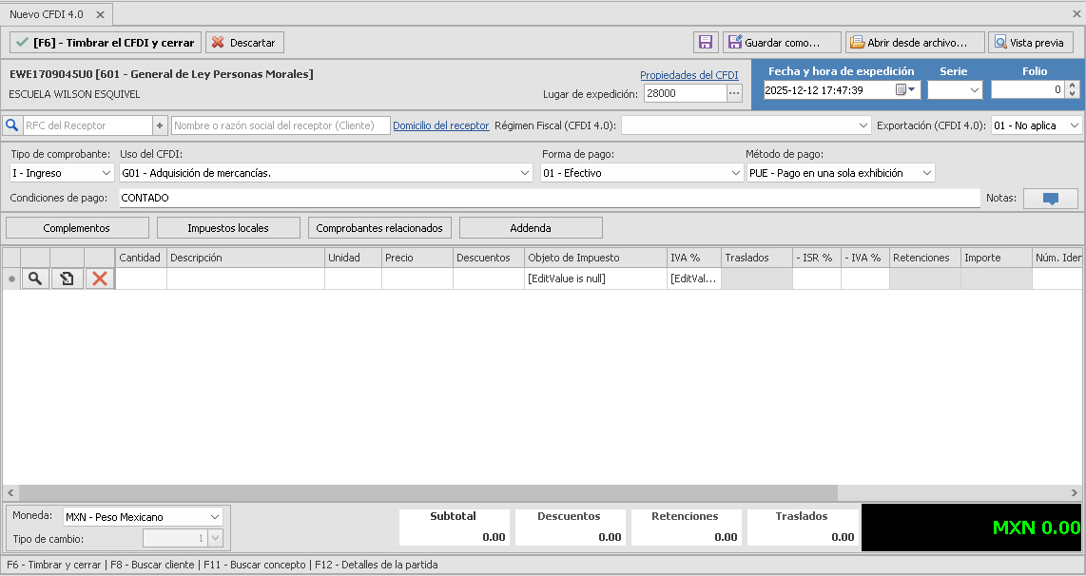
Task: Click the red X delete row icon
Action: 99,278
